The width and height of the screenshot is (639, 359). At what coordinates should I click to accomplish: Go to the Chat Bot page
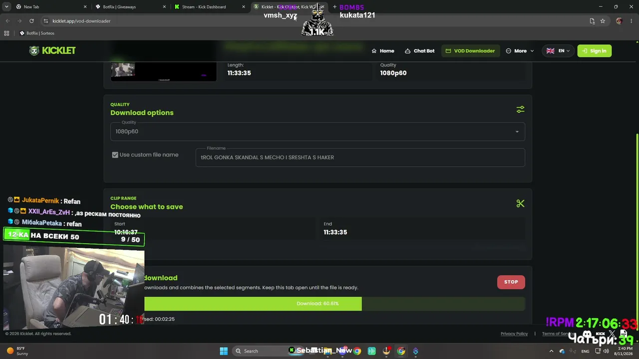point(419,51)
